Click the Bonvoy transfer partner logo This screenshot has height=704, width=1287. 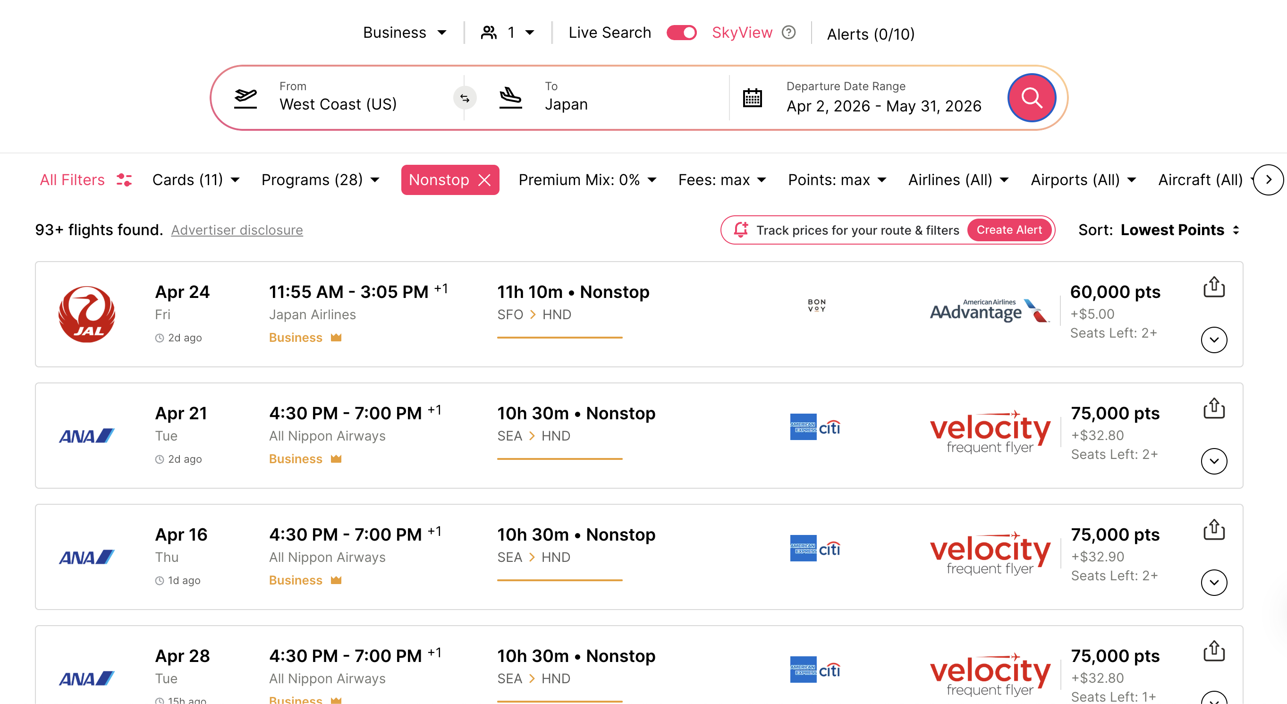[x=816, y=305]
